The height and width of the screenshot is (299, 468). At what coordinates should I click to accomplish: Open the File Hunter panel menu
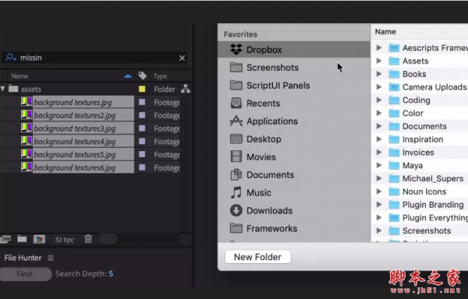pos(51,259)
